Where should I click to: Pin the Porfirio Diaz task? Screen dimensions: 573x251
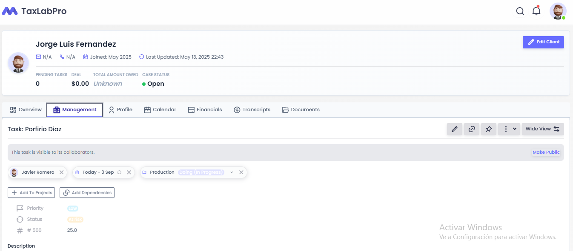489,129
